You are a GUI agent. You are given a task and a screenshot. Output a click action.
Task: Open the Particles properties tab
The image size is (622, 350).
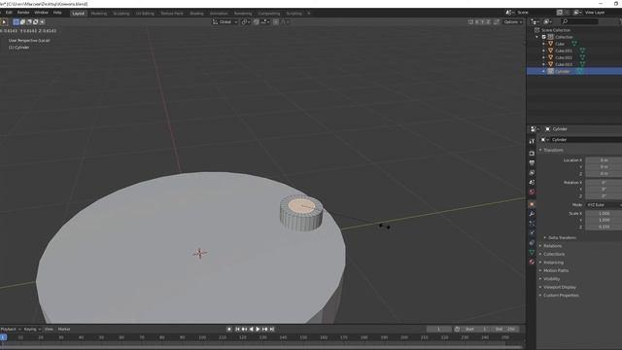tap(532, 224)
